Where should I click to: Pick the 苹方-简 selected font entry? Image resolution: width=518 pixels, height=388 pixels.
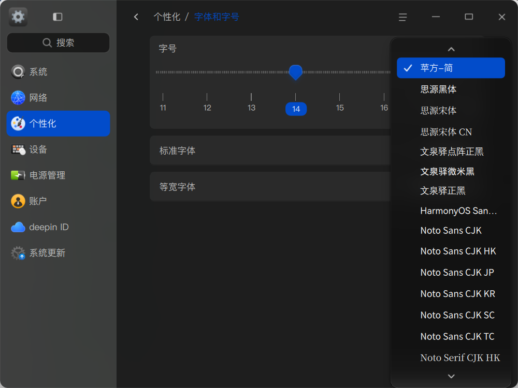(451, 68)
